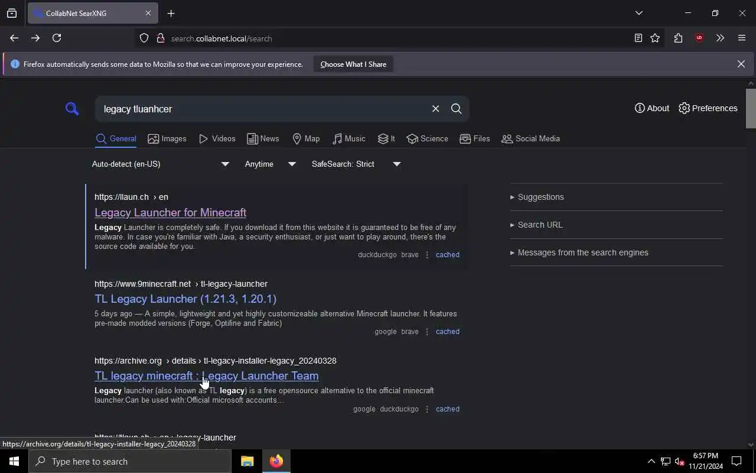Clear the search query with X icon
This screenshot has width=756, height=473.
coord(435,109)
